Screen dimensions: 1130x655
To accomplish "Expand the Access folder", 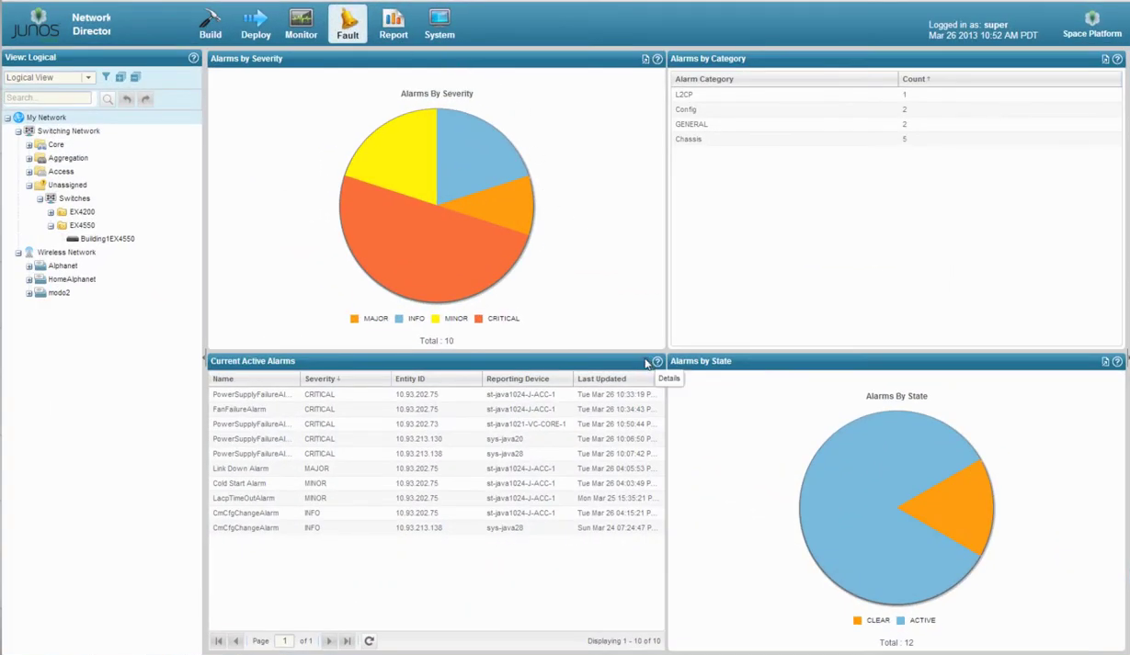I will (29, 172).
